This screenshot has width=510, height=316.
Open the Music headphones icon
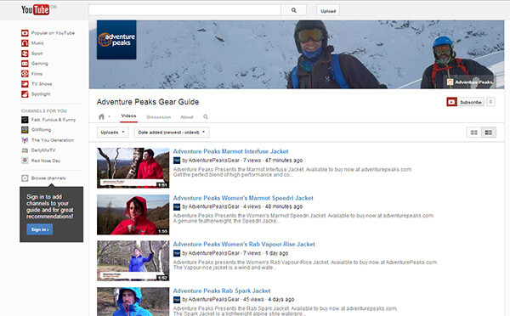coord(25,43)
